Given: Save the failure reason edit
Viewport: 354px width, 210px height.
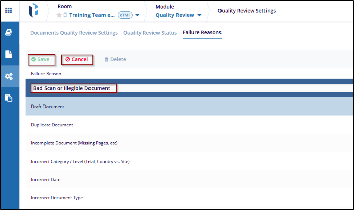Looking at the screenshot, I should (x=40, y=59).
